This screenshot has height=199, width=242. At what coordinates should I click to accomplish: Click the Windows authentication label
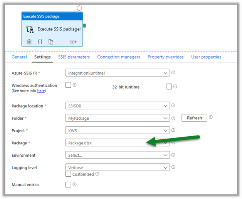coord(34,85)
